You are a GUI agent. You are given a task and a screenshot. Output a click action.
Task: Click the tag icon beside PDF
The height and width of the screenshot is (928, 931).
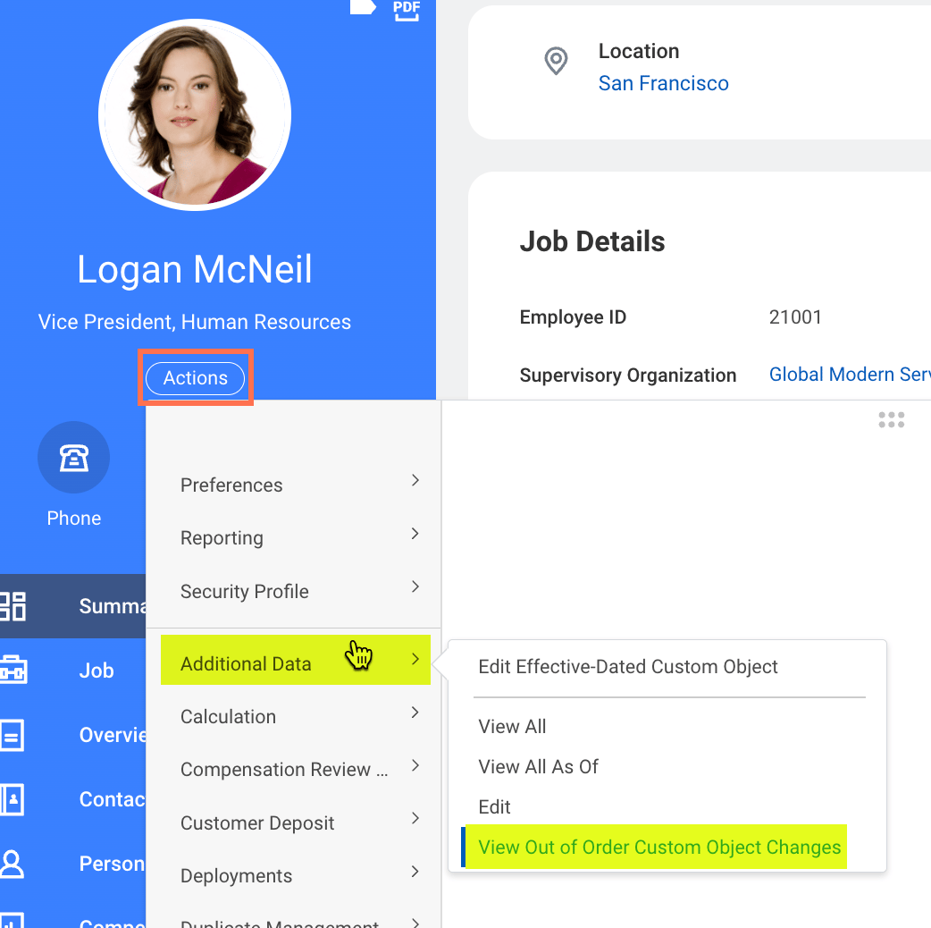363,6
